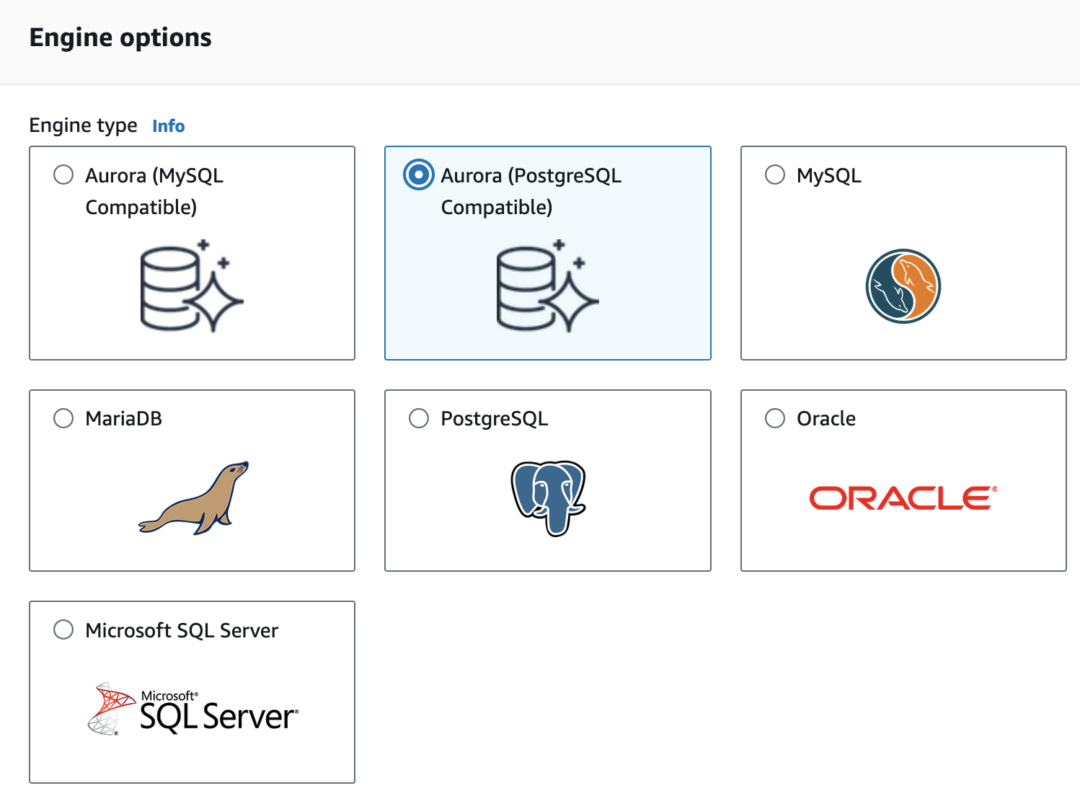Select the Aurora (PostgreSQL Compatible) radio button

(419, 175)
